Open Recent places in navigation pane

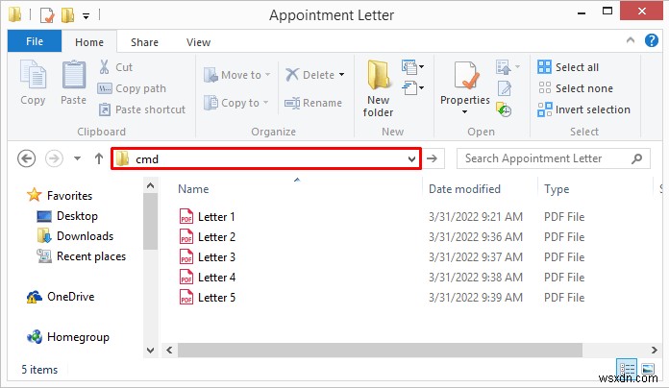click(81, 256)
